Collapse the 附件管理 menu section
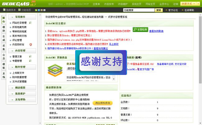The height and width of the screenshot is (125, 202). tap(22, 67)
